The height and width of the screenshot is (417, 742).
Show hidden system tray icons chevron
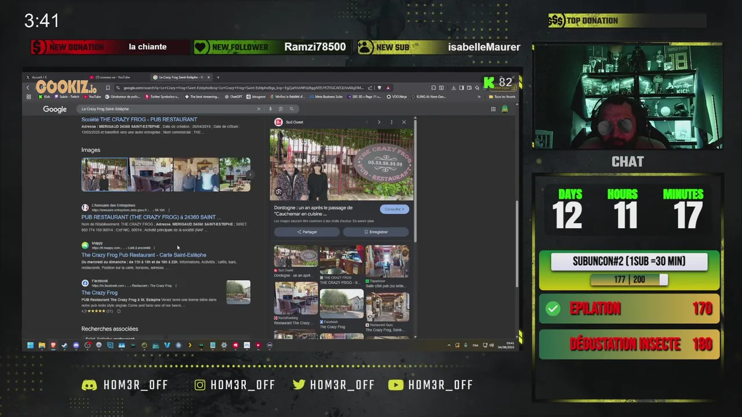click(x=449, y=346)
